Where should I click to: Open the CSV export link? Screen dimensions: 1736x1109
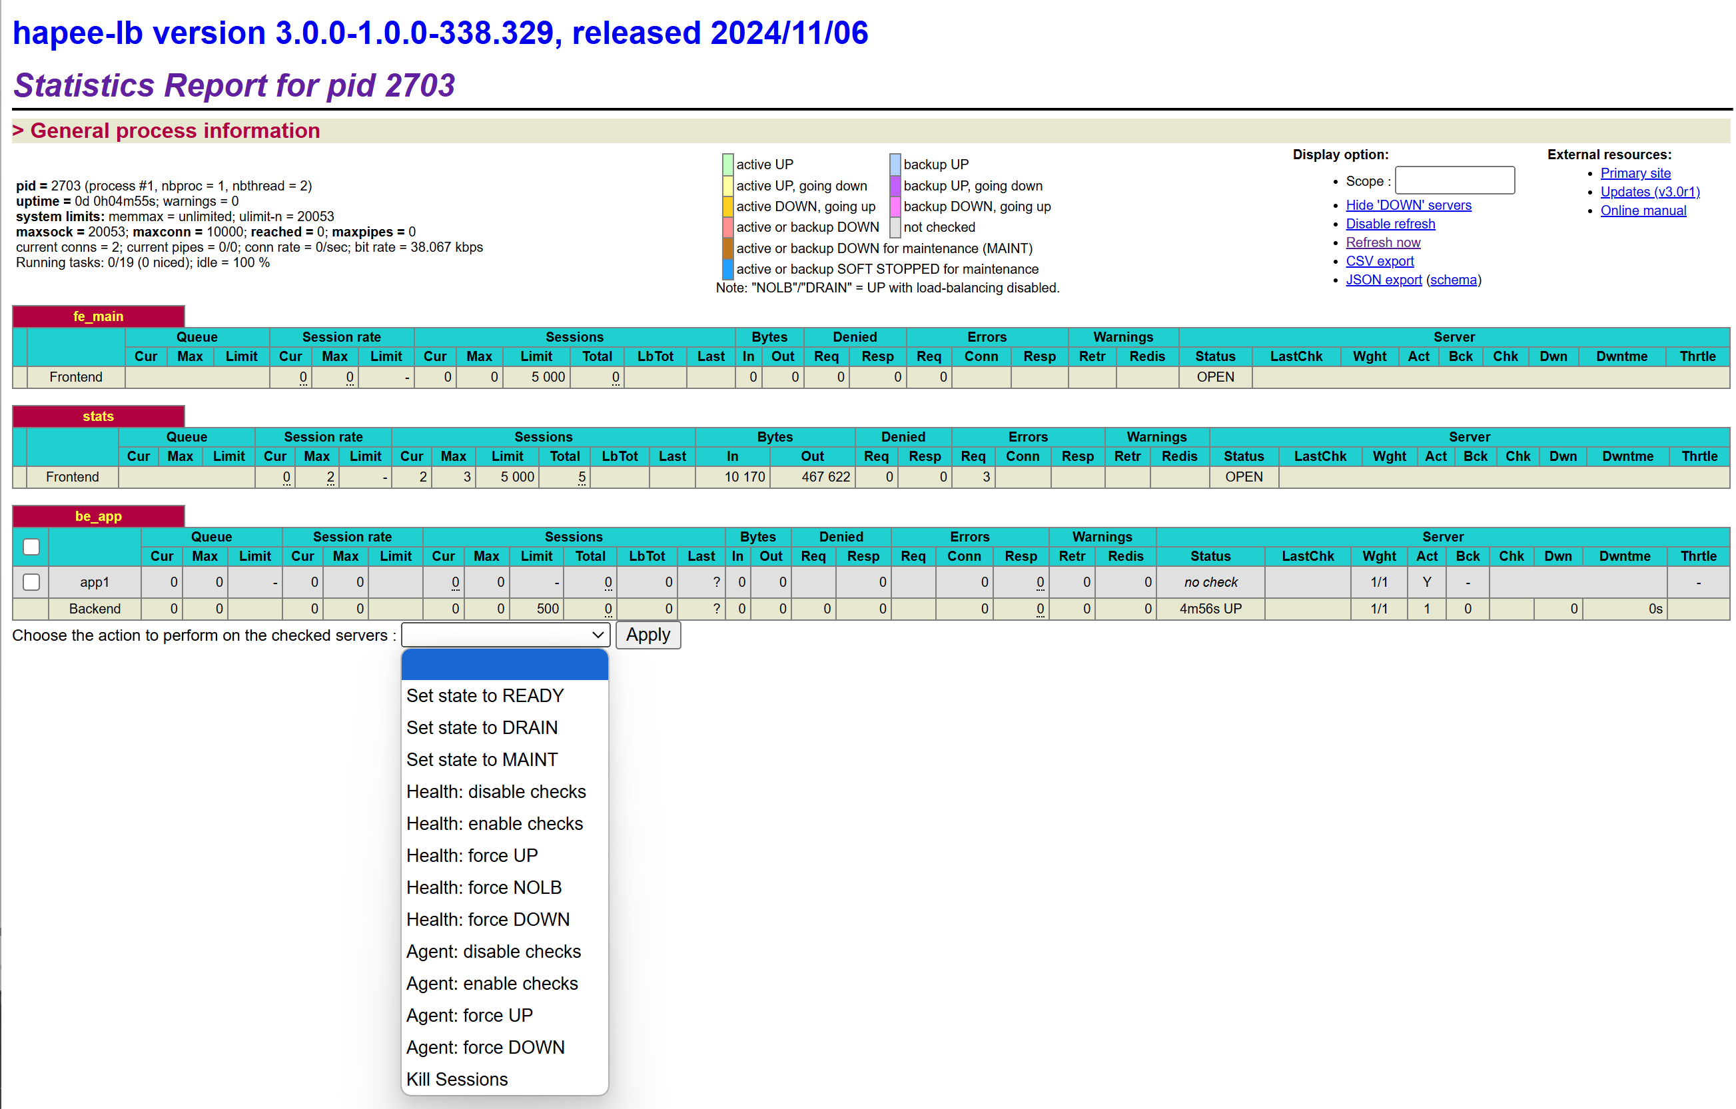pos(1380,261)
